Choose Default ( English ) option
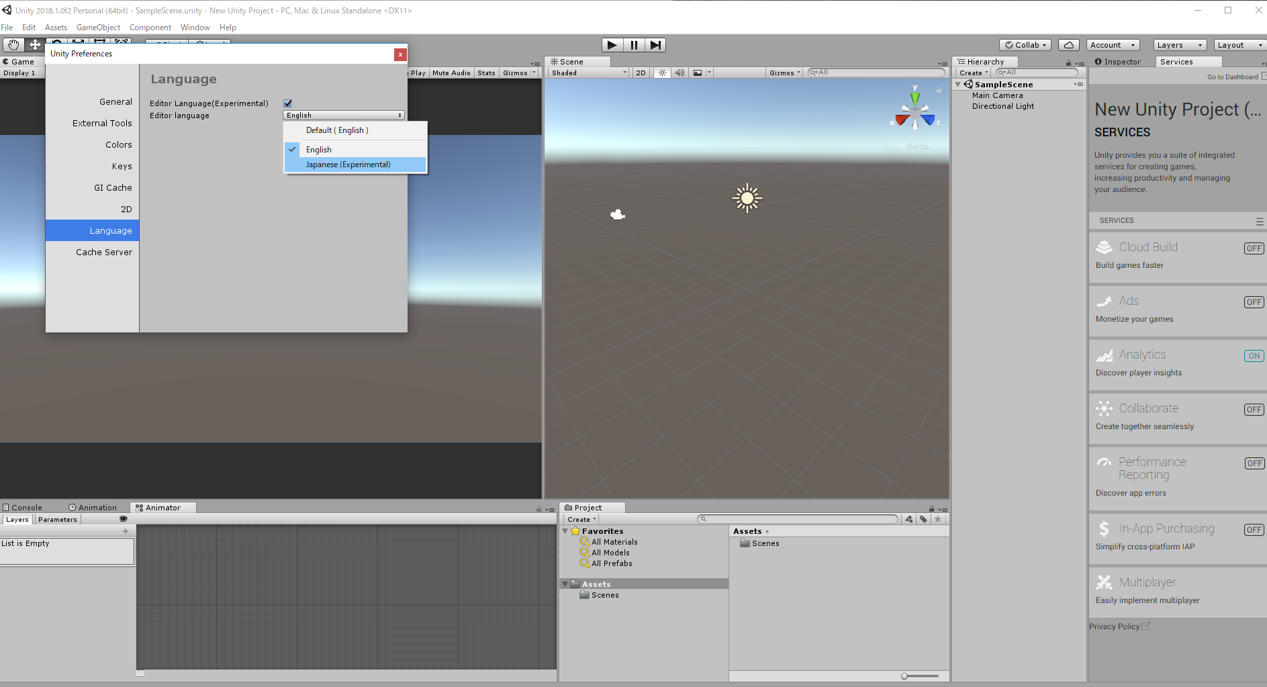The image size is (1267, 687). point(355,130)
